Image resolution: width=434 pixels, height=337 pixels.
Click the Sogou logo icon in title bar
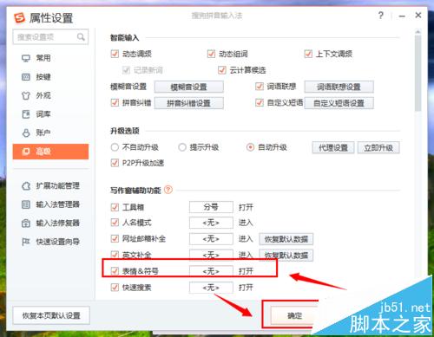pyautogui.click(x=20, y=18)
